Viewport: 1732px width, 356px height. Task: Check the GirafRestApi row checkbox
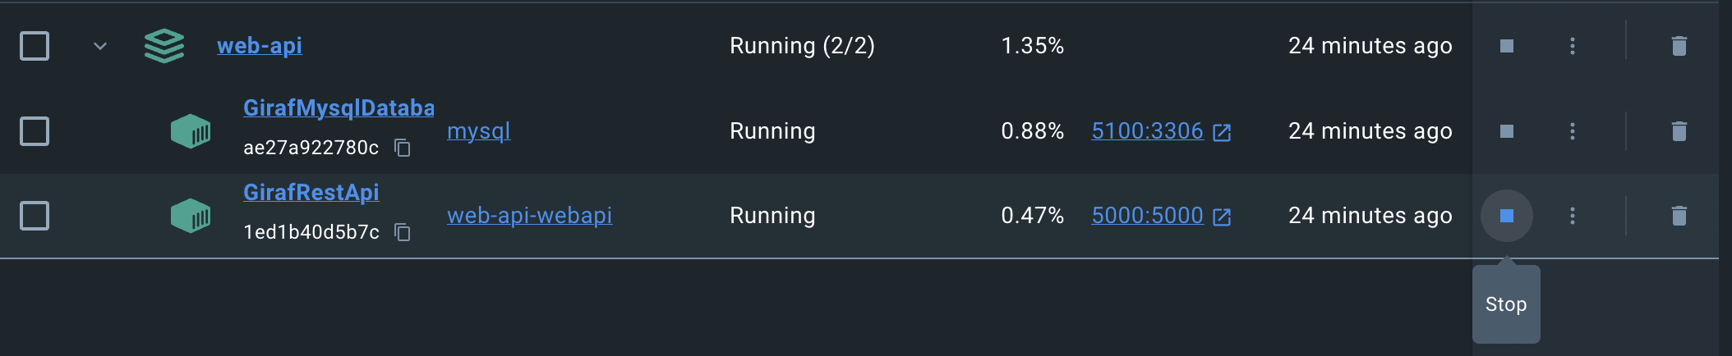pyautogui.click(x=35, y=216)
